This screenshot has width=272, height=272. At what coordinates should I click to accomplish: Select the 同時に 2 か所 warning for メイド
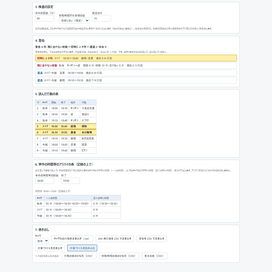136,58
